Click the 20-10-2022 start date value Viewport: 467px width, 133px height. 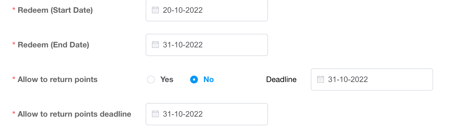[183, 10]
